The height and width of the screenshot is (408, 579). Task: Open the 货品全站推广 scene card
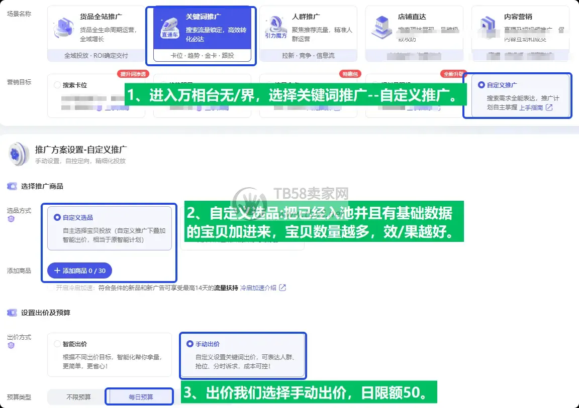[96, 34]
